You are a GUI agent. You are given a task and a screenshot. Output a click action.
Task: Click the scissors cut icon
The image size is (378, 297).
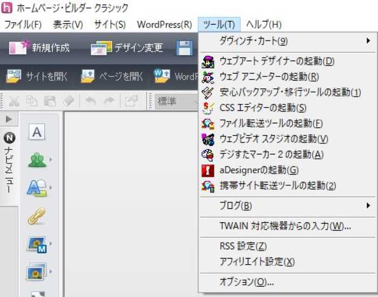[14, 101]
